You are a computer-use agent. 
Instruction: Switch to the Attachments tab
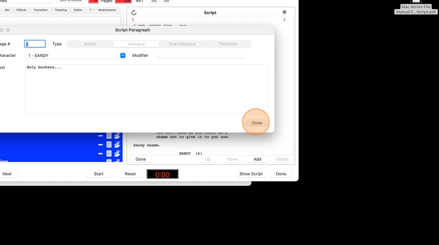107,10
